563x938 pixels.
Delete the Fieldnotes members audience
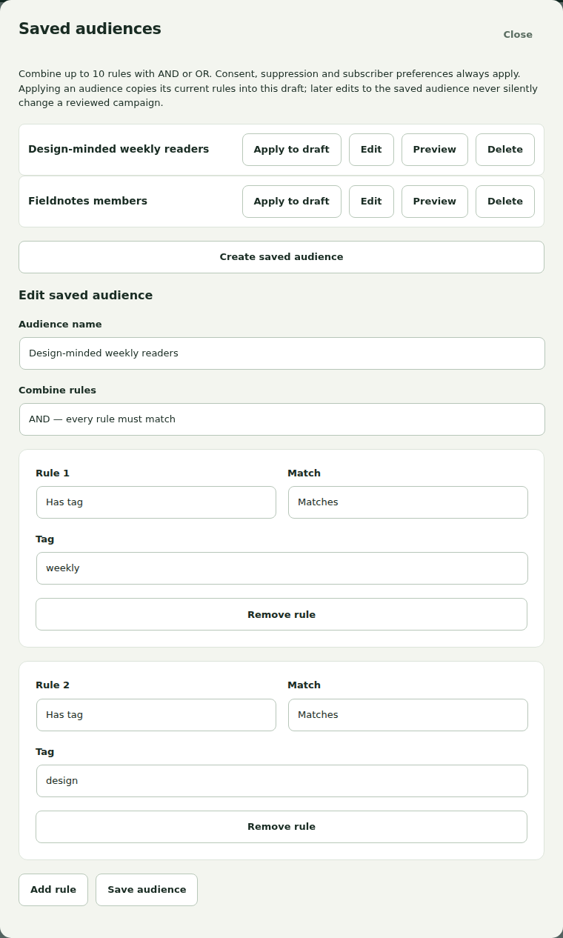[x=505, y=202]
